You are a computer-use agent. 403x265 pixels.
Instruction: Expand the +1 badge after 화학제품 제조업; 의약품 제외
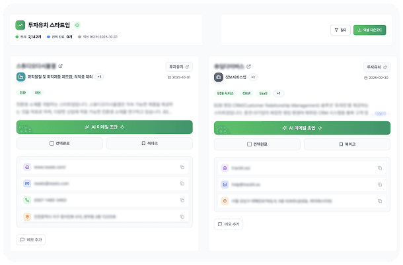(x=99, y=76)
